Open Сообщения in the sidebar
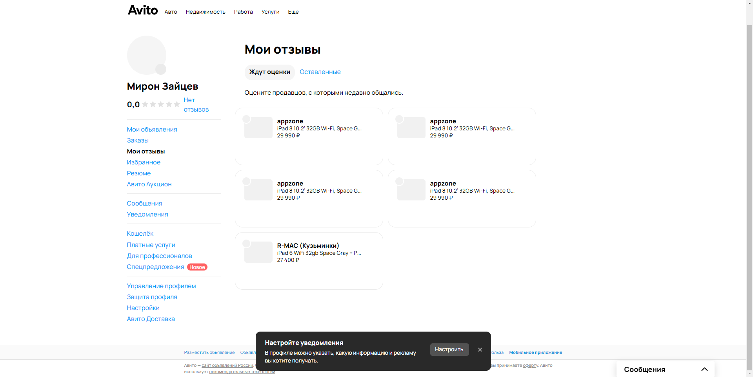753x377 pixels. click(x=144, y=204)
